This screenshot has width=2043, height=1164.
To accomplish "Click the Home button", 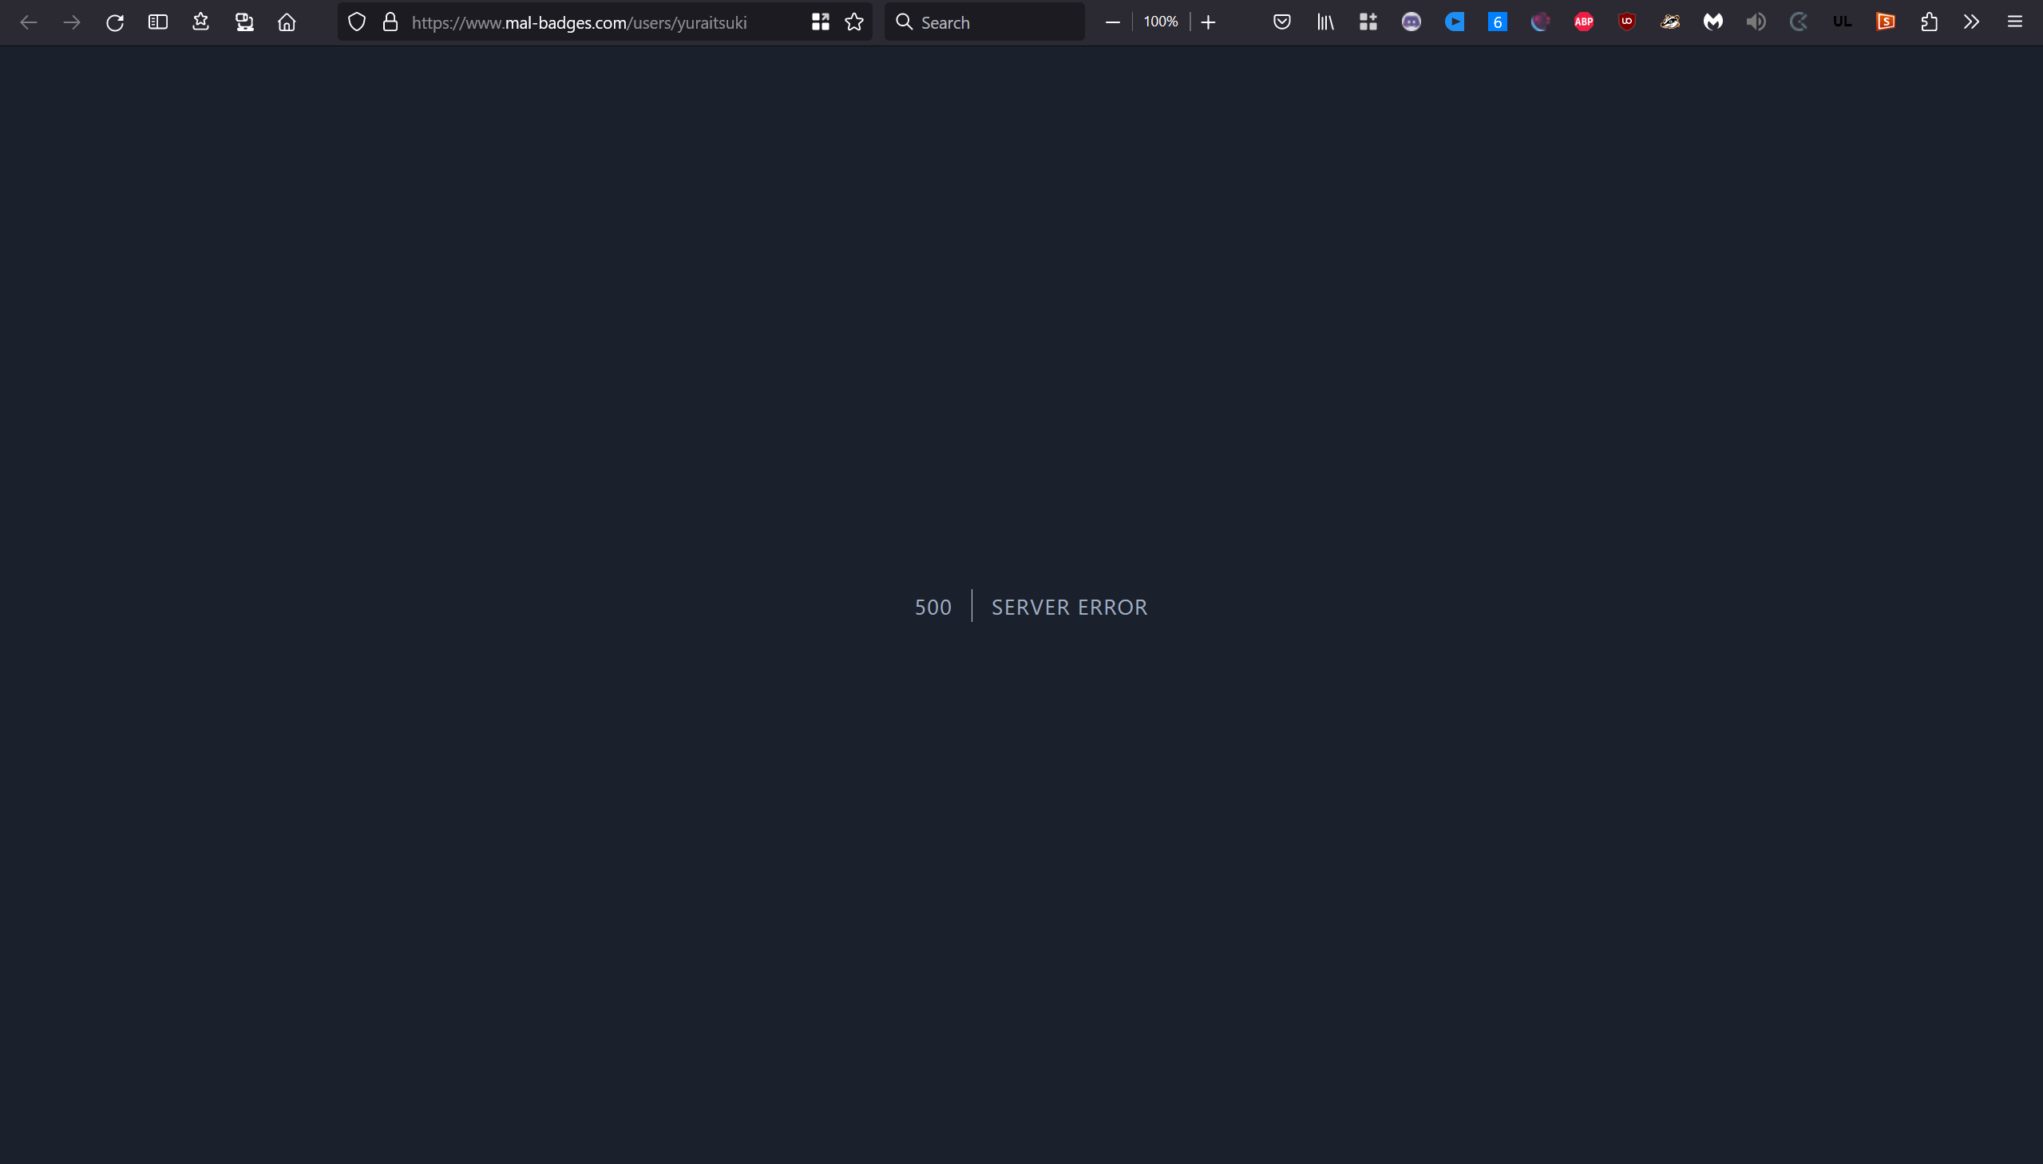I will pyautogui.click(x=287, y=22).
